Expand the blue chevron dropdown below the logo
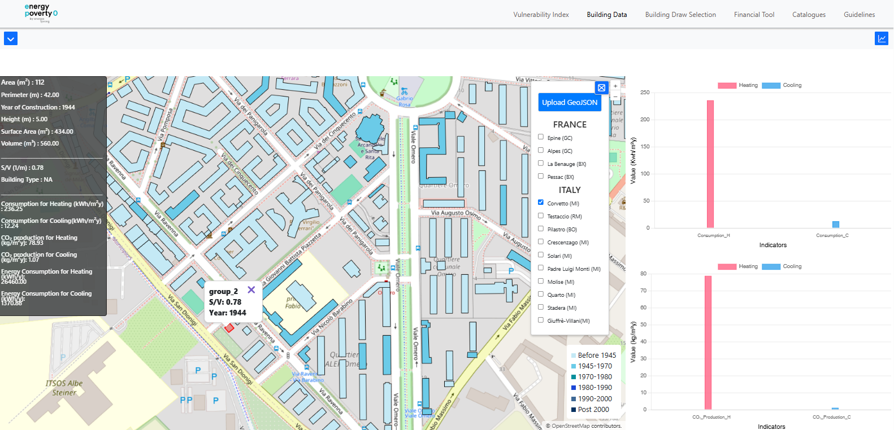The height and width of the screenshot is (430, 894). 11,38
